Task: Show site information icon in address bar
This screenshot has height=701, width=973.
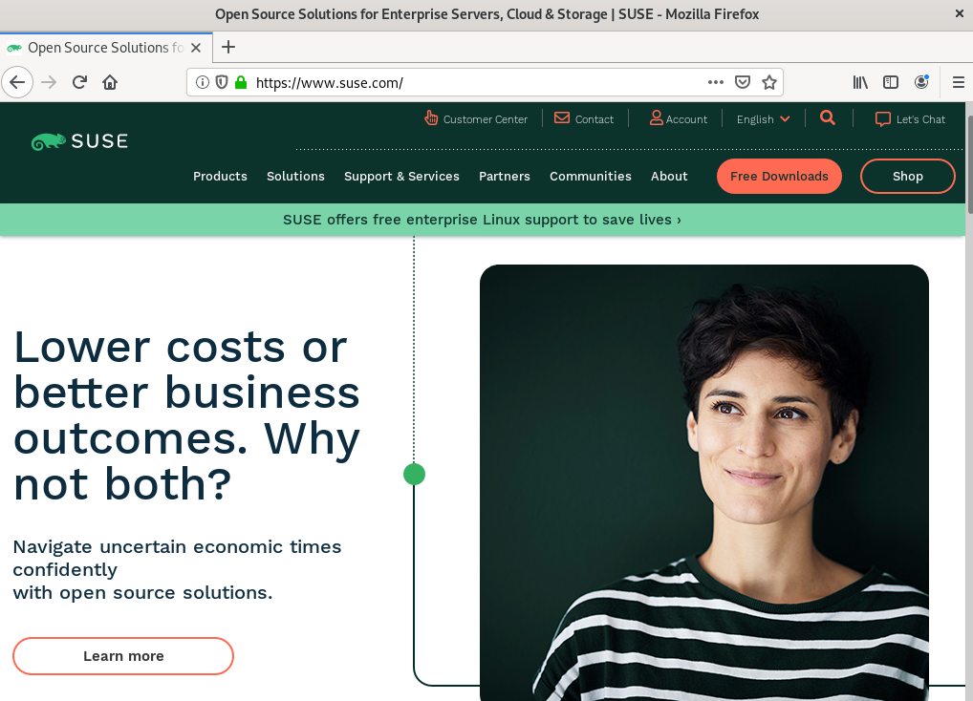Action: tap(203, 82)
